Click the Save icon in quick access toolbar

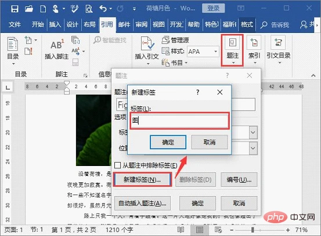pos(15,9)
